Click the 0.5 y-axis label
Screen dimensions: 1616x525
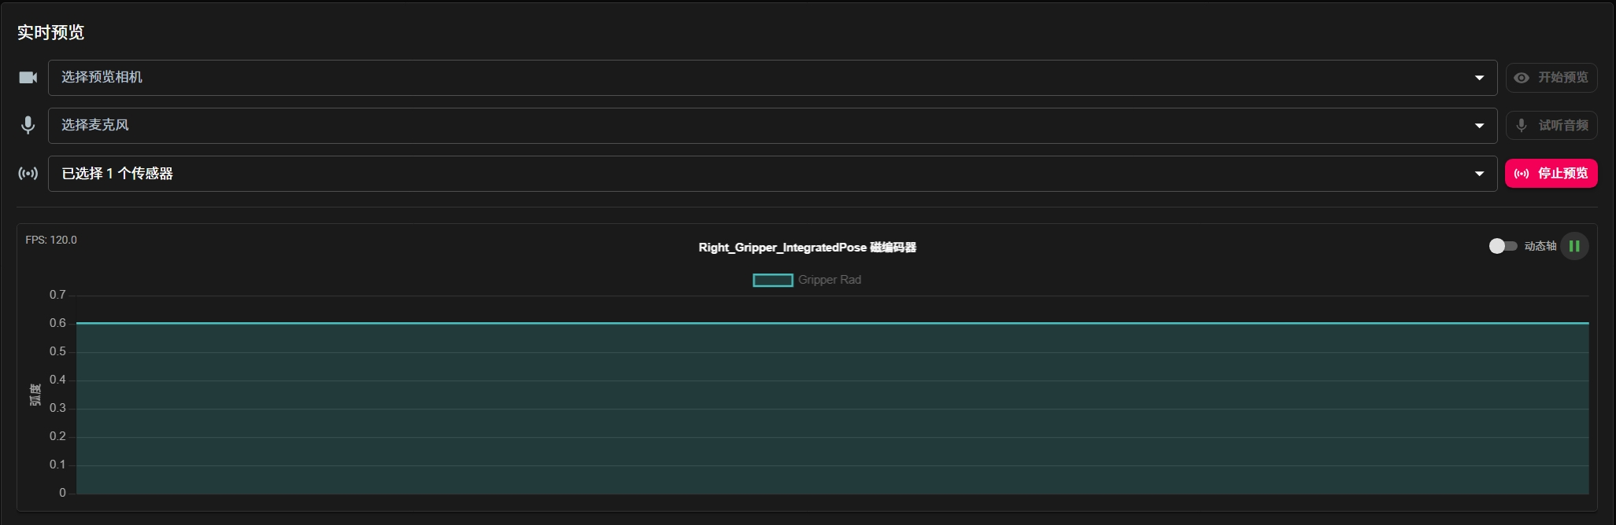pyautogui.click(x=57, y=351)
